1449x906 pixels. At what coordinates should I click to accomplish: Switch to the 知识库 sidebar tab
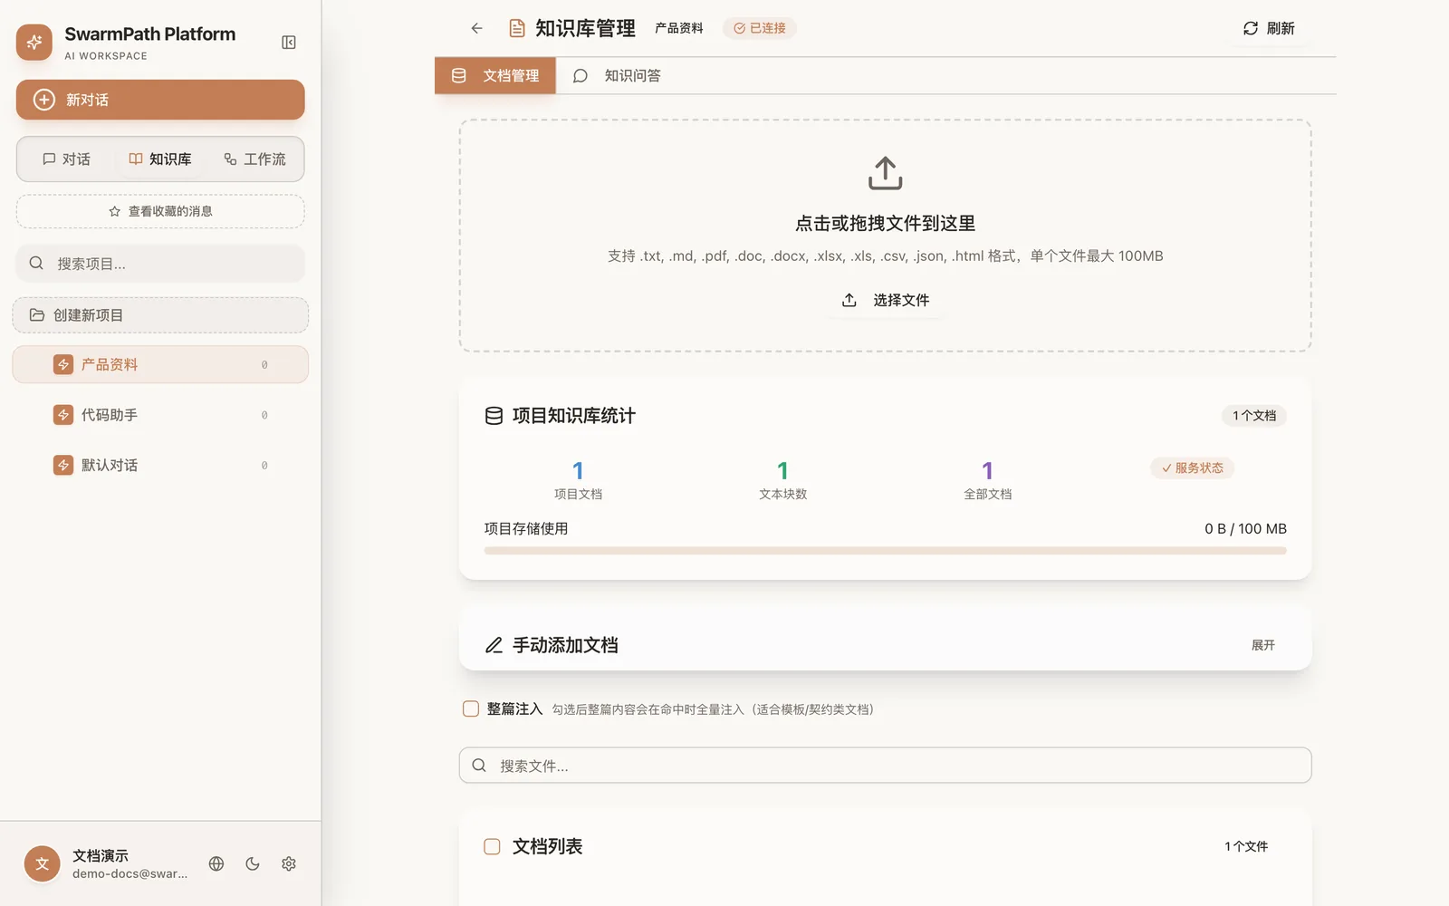coord(160,159)
